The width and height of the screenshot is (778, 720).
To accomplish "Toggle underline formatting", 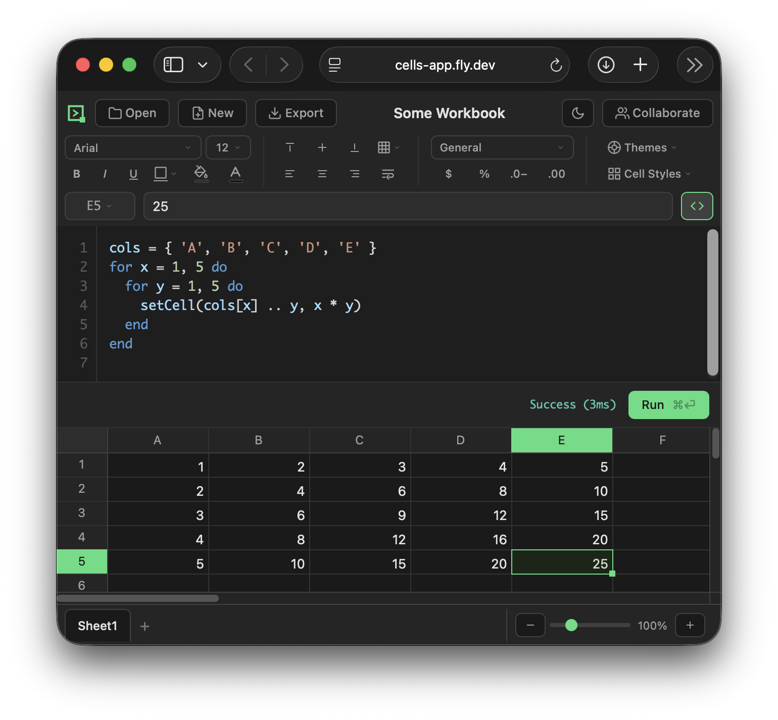I will pyautogui.click(x=133, y=174).
